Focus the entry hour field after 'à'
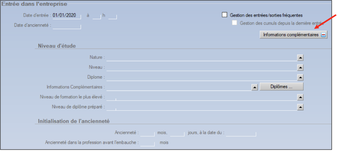 click(96, 16)
